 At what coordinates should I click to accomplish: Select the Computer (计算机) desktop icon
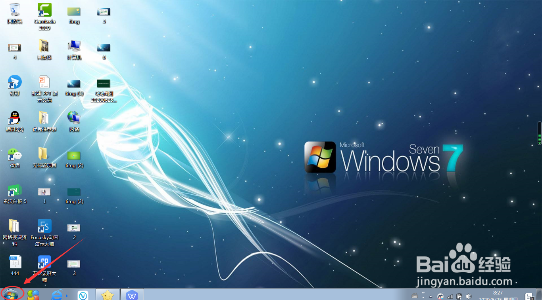(74, 49)
